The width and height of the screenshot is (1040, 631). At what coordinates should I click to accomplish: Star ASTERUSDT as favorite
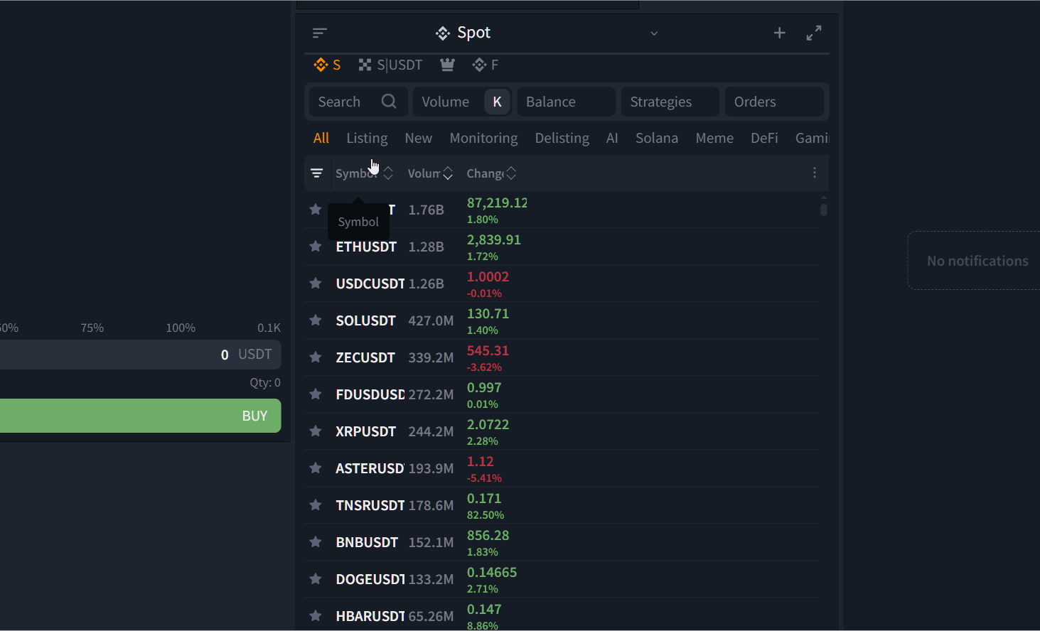pyautogui.click(x=316, y=468)
